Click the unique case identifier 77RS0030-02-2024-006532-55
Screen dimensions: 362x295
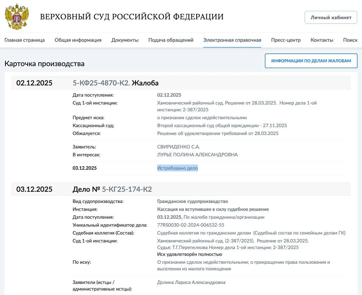coord(191,225)
